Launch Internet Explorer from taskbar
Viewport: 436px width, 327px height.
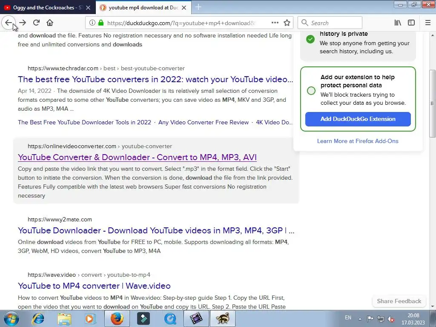37,318
